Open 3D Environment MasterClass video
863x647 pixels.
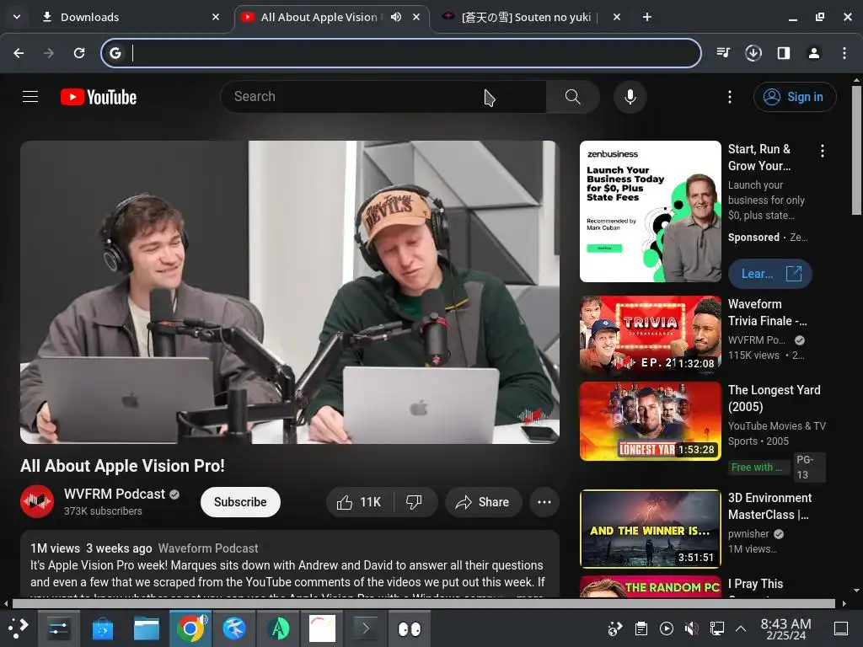pos(769,506)
